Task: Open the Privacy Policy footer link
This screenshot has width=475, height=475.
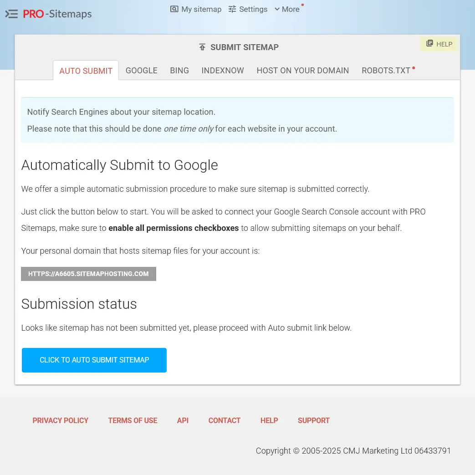Action: click(60, 420)
